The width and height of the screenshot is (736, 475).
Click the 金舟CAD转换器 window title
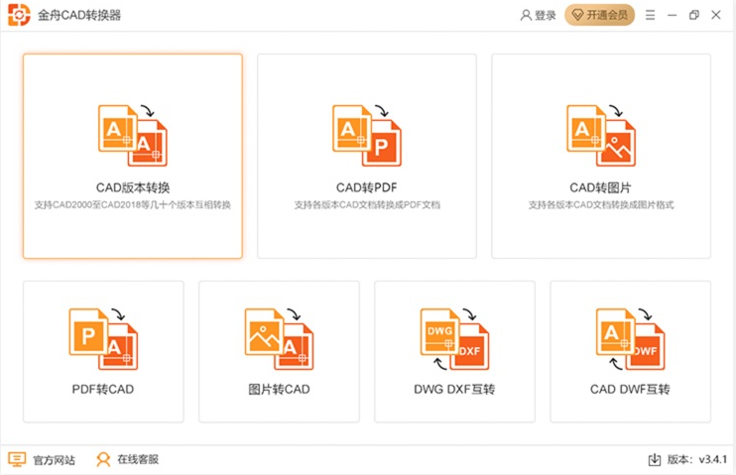pyautogui.click(x=79, y=16)
